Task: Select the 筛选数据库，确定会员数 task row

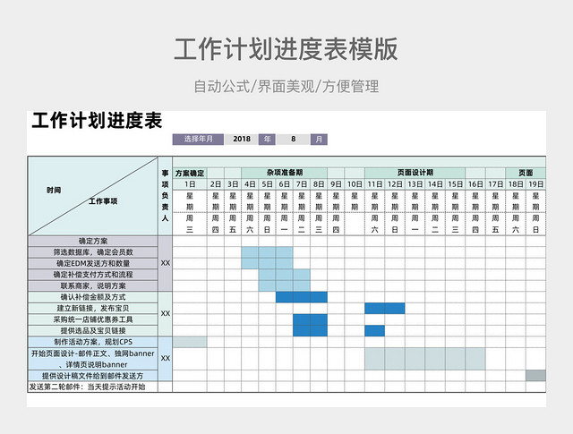Action: pyautogui.click(x=93, y=252)
